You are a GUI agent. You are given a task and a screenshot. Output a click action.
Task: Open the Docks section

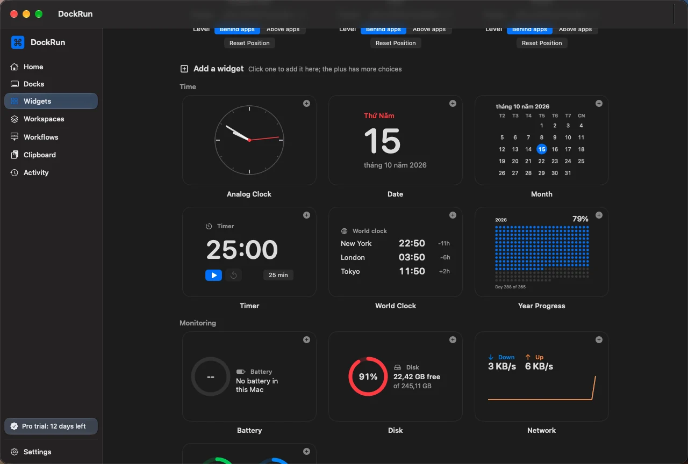coord(51,84)
